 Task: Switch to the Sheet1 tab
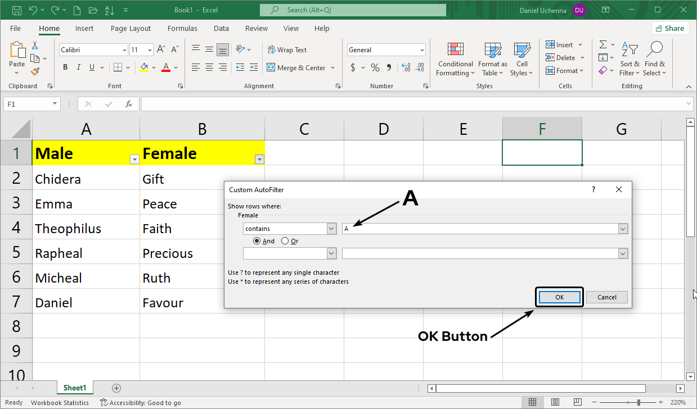coord(75,388)
